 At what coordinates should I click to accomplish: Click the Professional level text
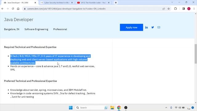pos(60,29)
